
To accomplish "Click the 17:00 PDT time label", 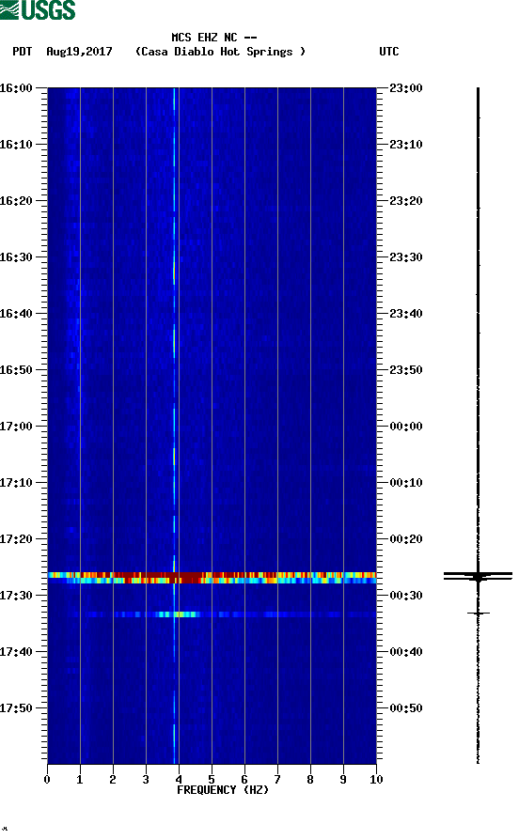I will [x=16, y=427].
